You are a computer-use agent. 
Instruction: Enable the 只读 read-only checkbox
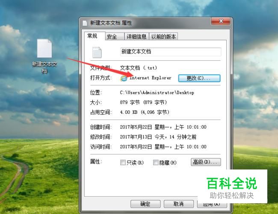123,162
